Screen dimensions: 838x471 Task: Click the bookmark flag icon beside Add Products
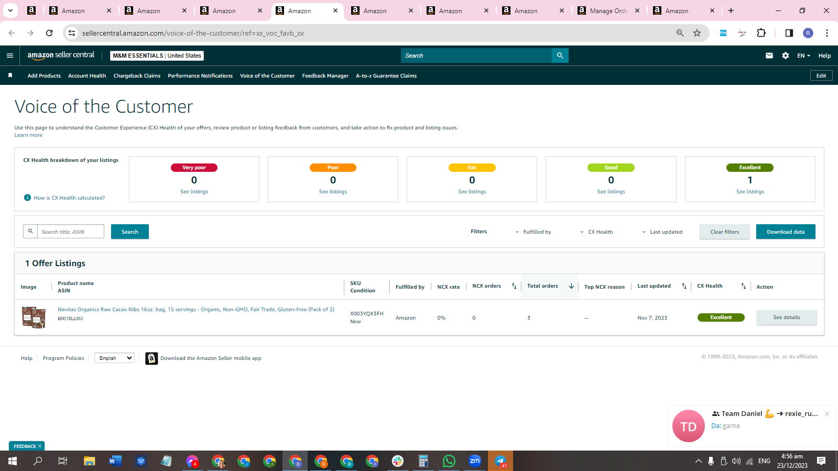[10, 75]
